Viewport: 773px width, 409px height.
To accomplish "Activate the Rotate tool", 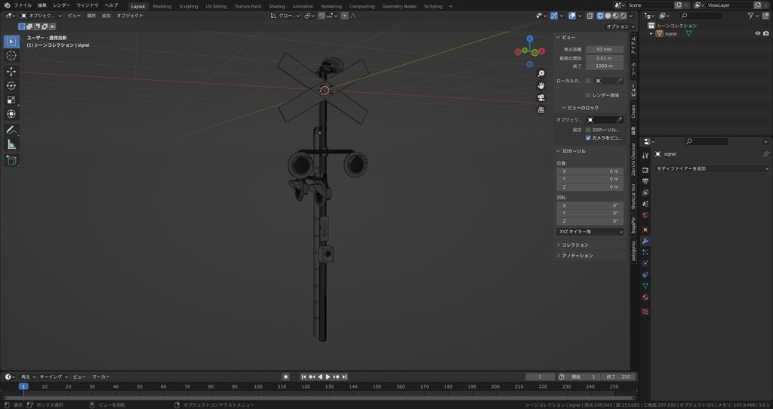I will [x=11, y=85].
